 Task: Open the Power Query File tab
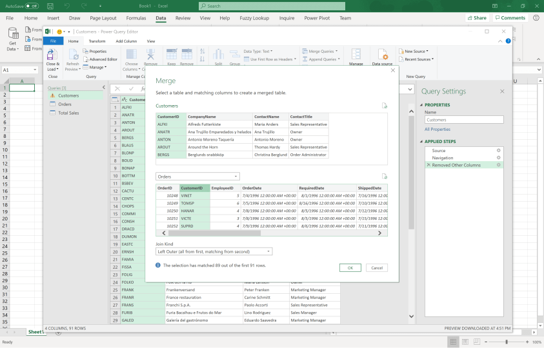pyautogui.click(x=53, y=41)
